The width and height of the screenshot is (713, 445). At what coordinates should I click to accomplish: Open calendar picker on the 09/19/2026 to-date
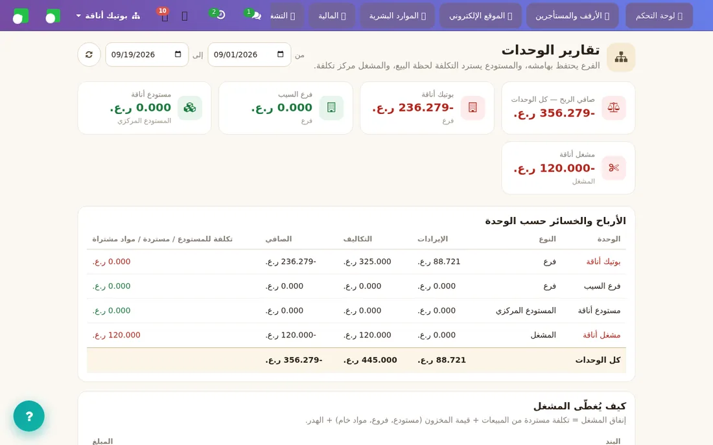(x=178, y=54)
